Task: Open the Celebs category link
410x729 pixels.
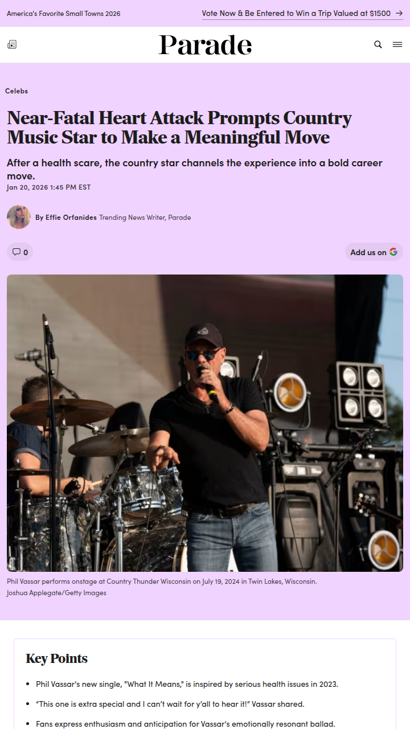Action: [17, 91]
